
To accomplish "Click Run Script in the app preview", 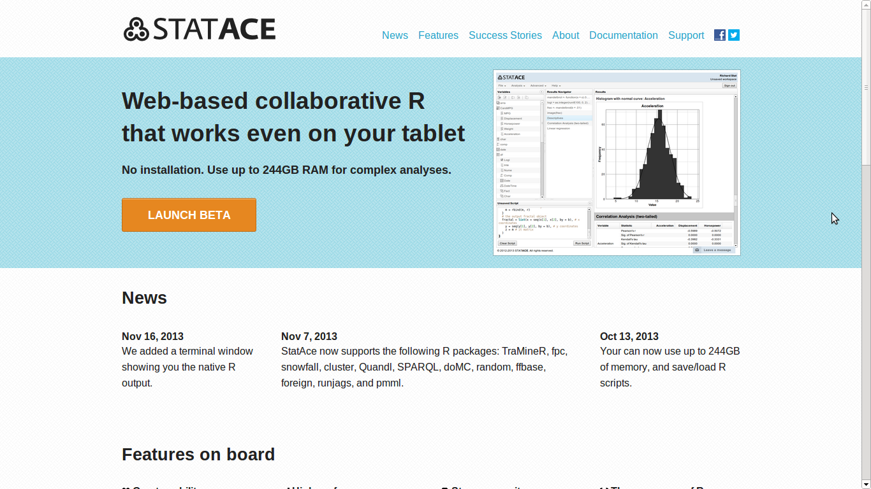I will tap(582, 243).
